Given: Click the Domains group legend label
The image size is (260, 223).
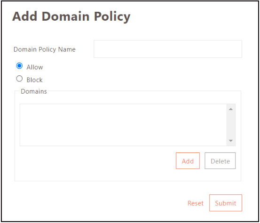Looking at the screenshot, I should pyautogui.click(x=34, y=91).
